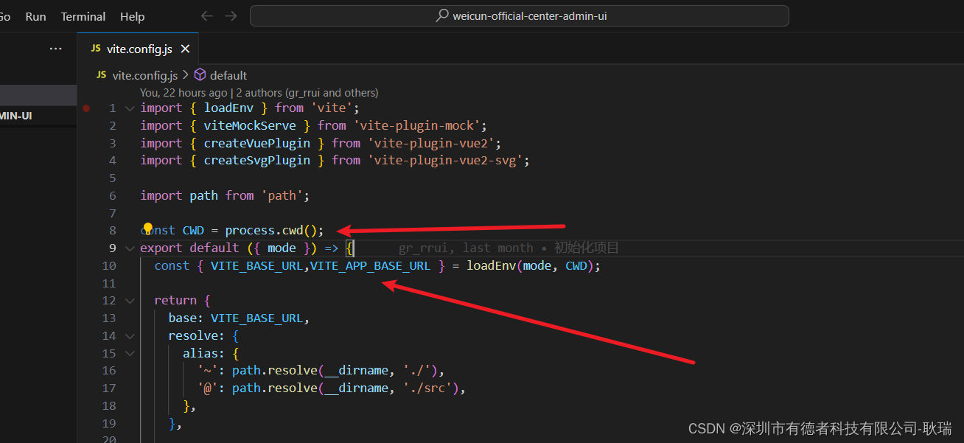964x443 pixels.
Task: Collapse the import block fold on line 1
Action: tap(130, 108)
